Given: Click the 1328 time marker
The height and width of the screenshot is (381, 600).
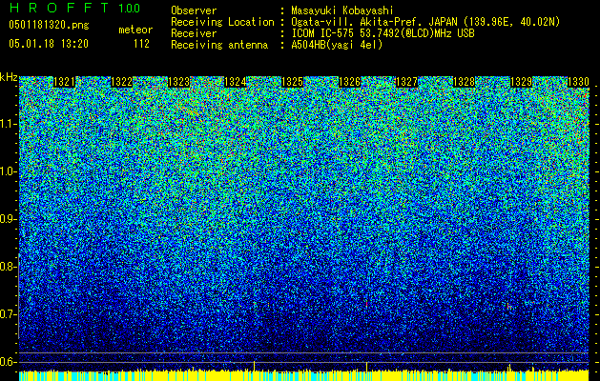Looking at the screenshot, I should [x=464, y=82].
